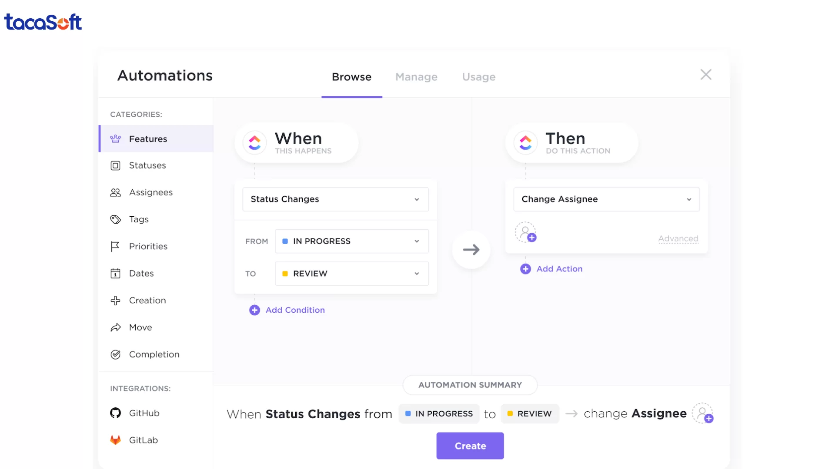Click the Add Condition link

pos(295,310)
